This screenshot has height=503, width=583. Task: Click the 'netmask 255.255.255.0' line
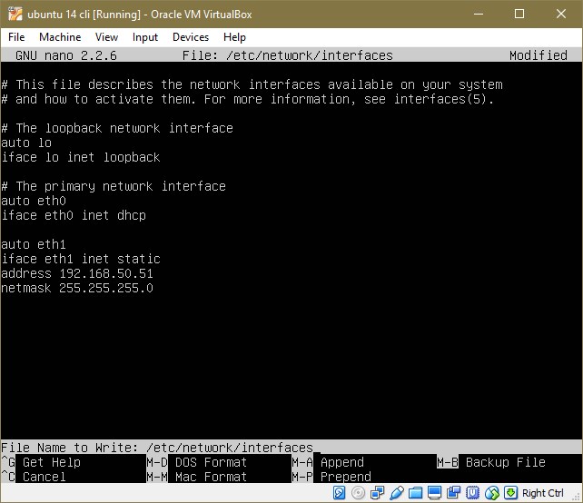(77, 288)
